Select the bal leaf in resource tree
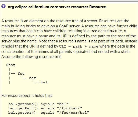 point(44,82)
